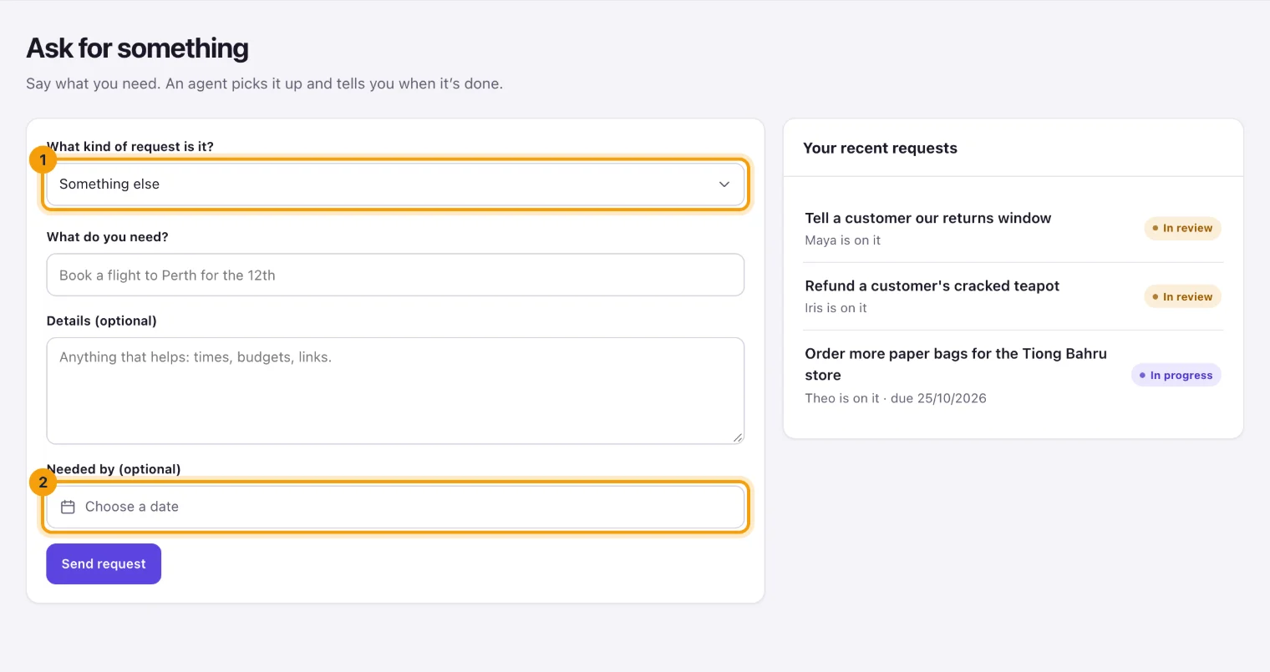
Task: Open 'Tell a customer our returns window' request
Action: tap(928, 218)
